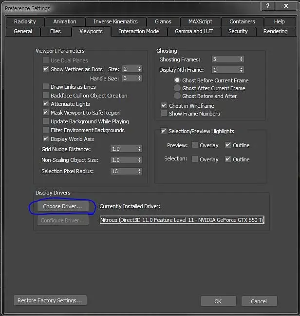Go to the Security tab
Image resolution: width=300 pixels, height=316 pixels.
point(238,31)
